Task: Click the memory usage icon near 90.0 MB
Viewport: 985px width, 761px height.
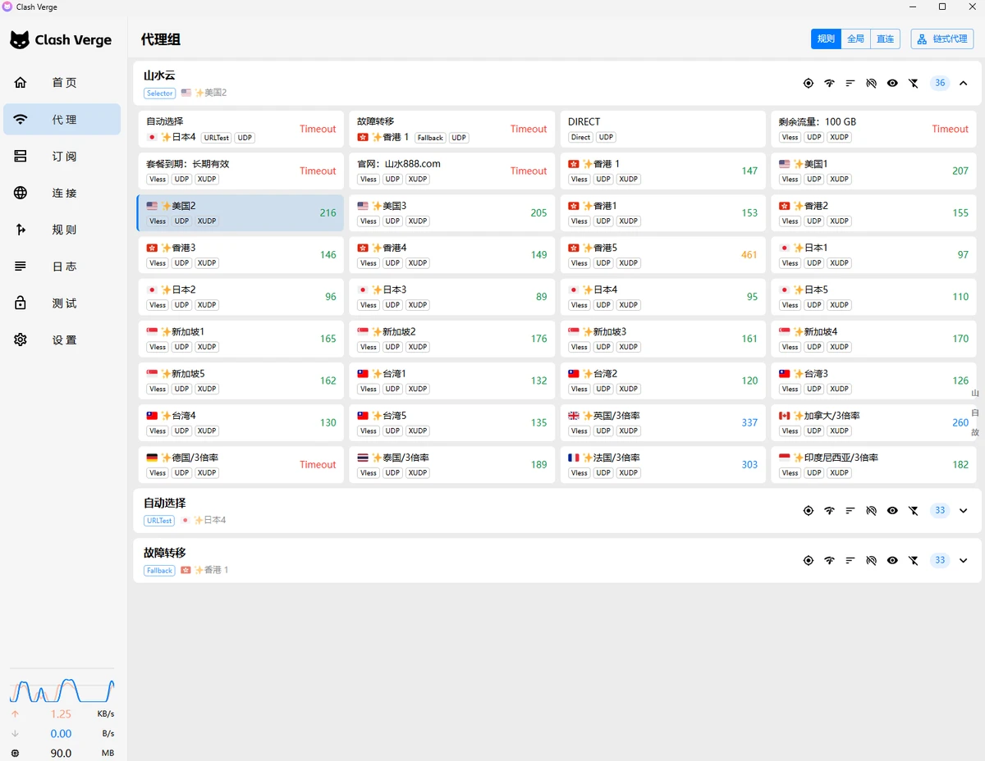Action: [x=15, y=754]
